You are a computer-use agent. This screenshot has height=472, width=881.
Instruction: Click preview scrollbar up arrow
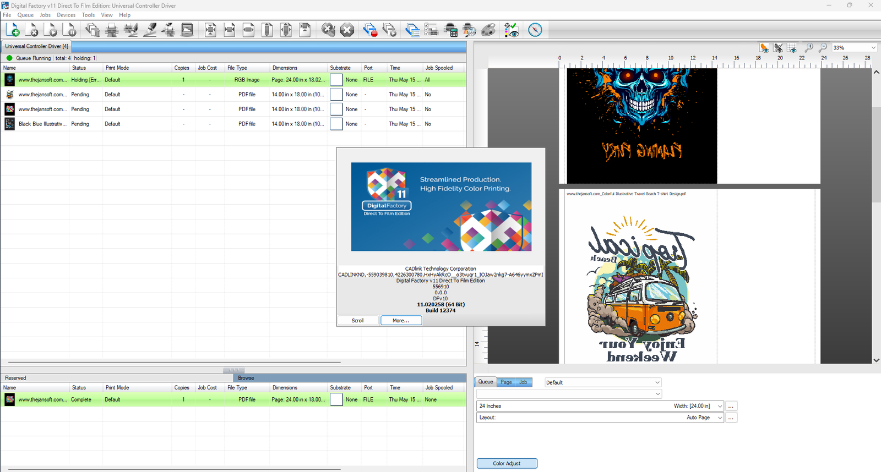[876, 72]
